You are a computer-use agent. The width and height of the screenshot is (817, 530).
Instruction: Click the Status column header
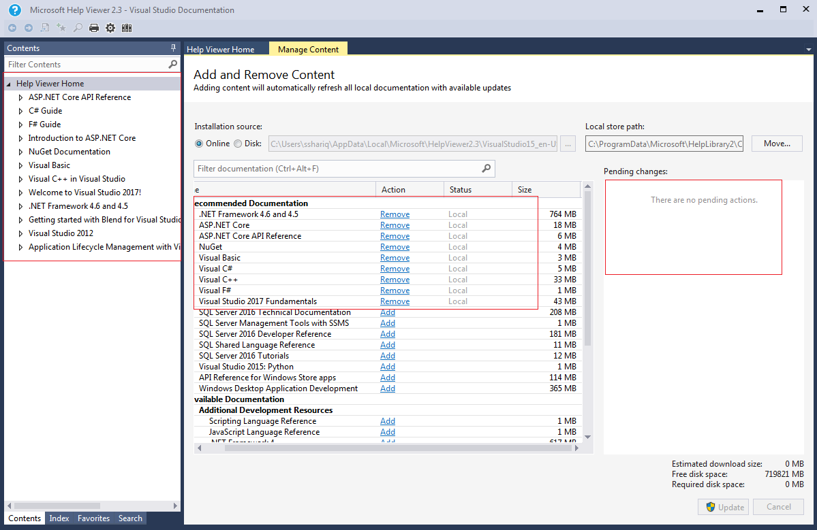click(478, 190)
